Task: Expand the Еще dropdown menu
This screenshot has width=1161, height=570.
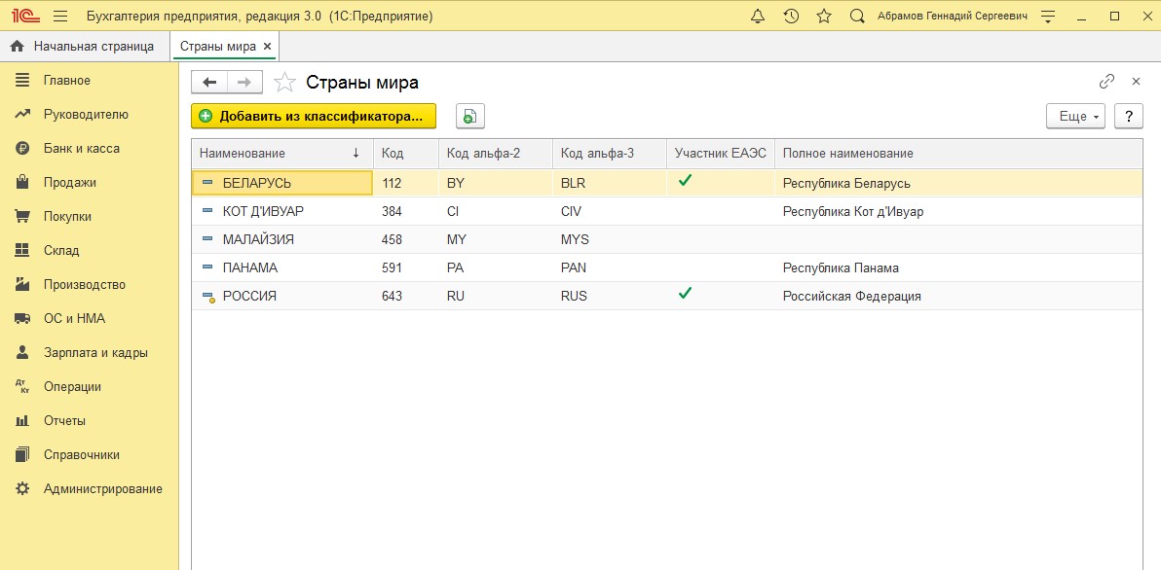Action: coord(1075,117)
